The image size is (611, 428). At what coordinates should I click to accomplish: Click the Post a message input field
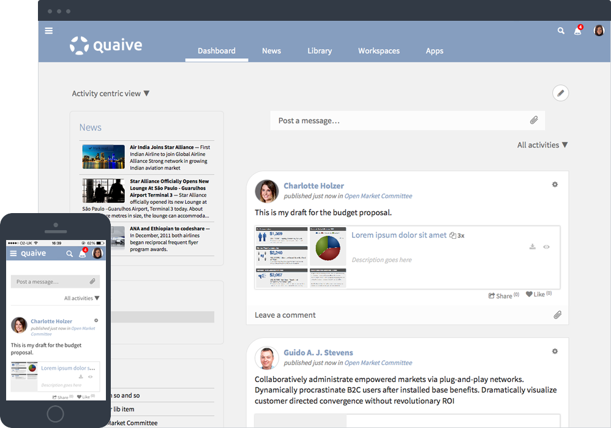[x=398, y=121]
